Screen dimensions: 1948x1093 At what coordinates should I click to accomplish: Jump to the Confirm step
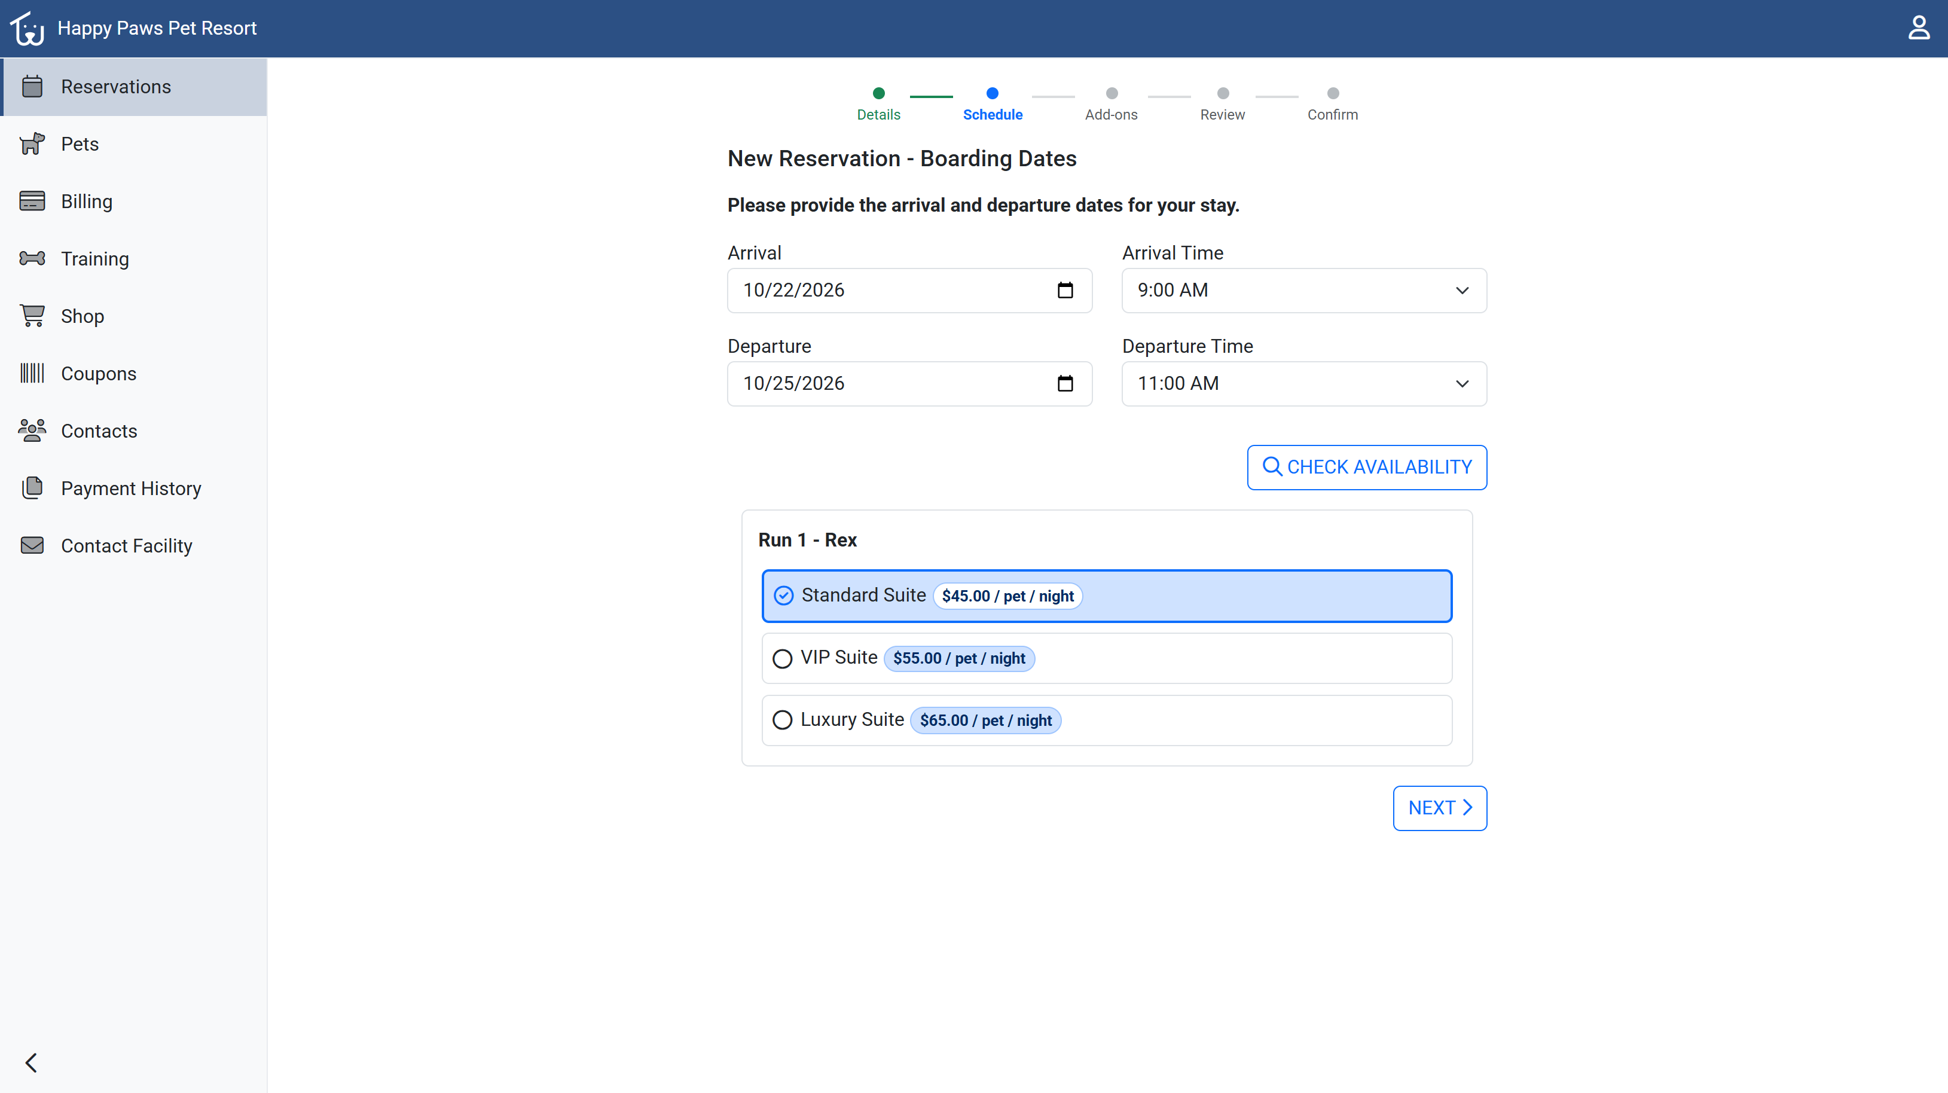(1332, 103)
